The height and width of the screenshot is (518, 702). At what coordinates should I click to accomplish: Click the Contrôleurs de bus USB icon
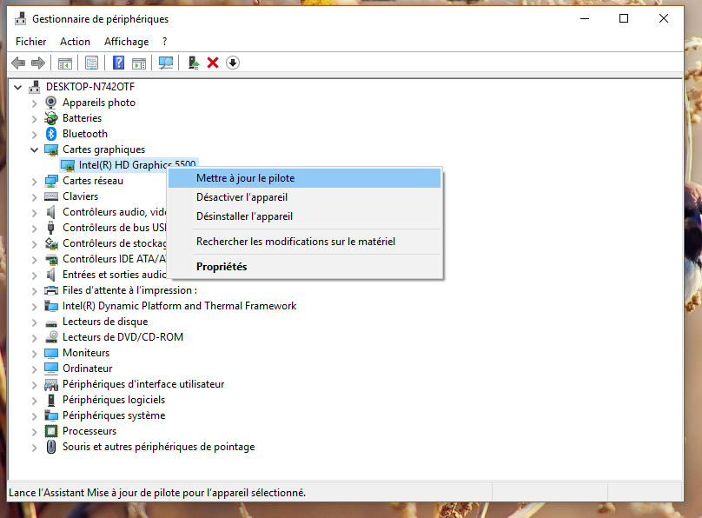pyautogui.click(x=51, y=228)
